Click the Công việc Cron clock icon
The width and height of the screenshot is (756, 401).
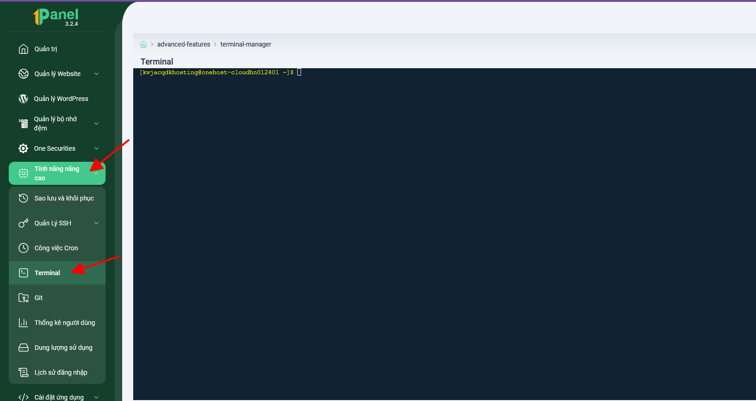(24, 248)
